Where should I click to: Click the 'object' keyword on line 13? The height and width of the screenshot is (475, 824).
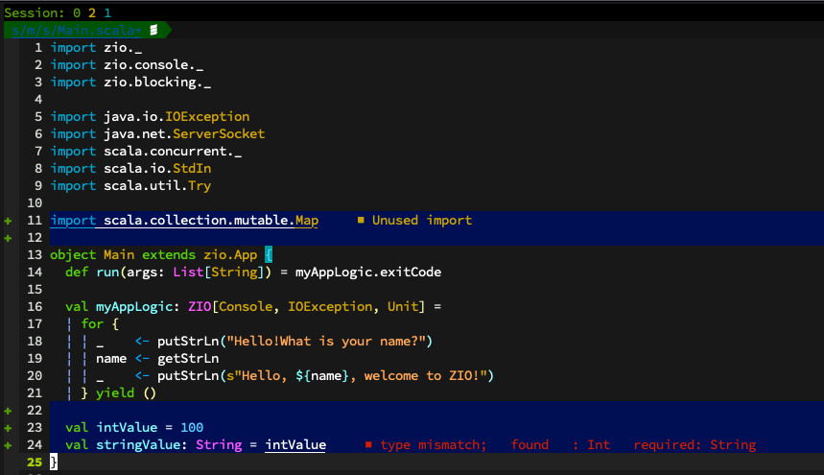point(73,255)
